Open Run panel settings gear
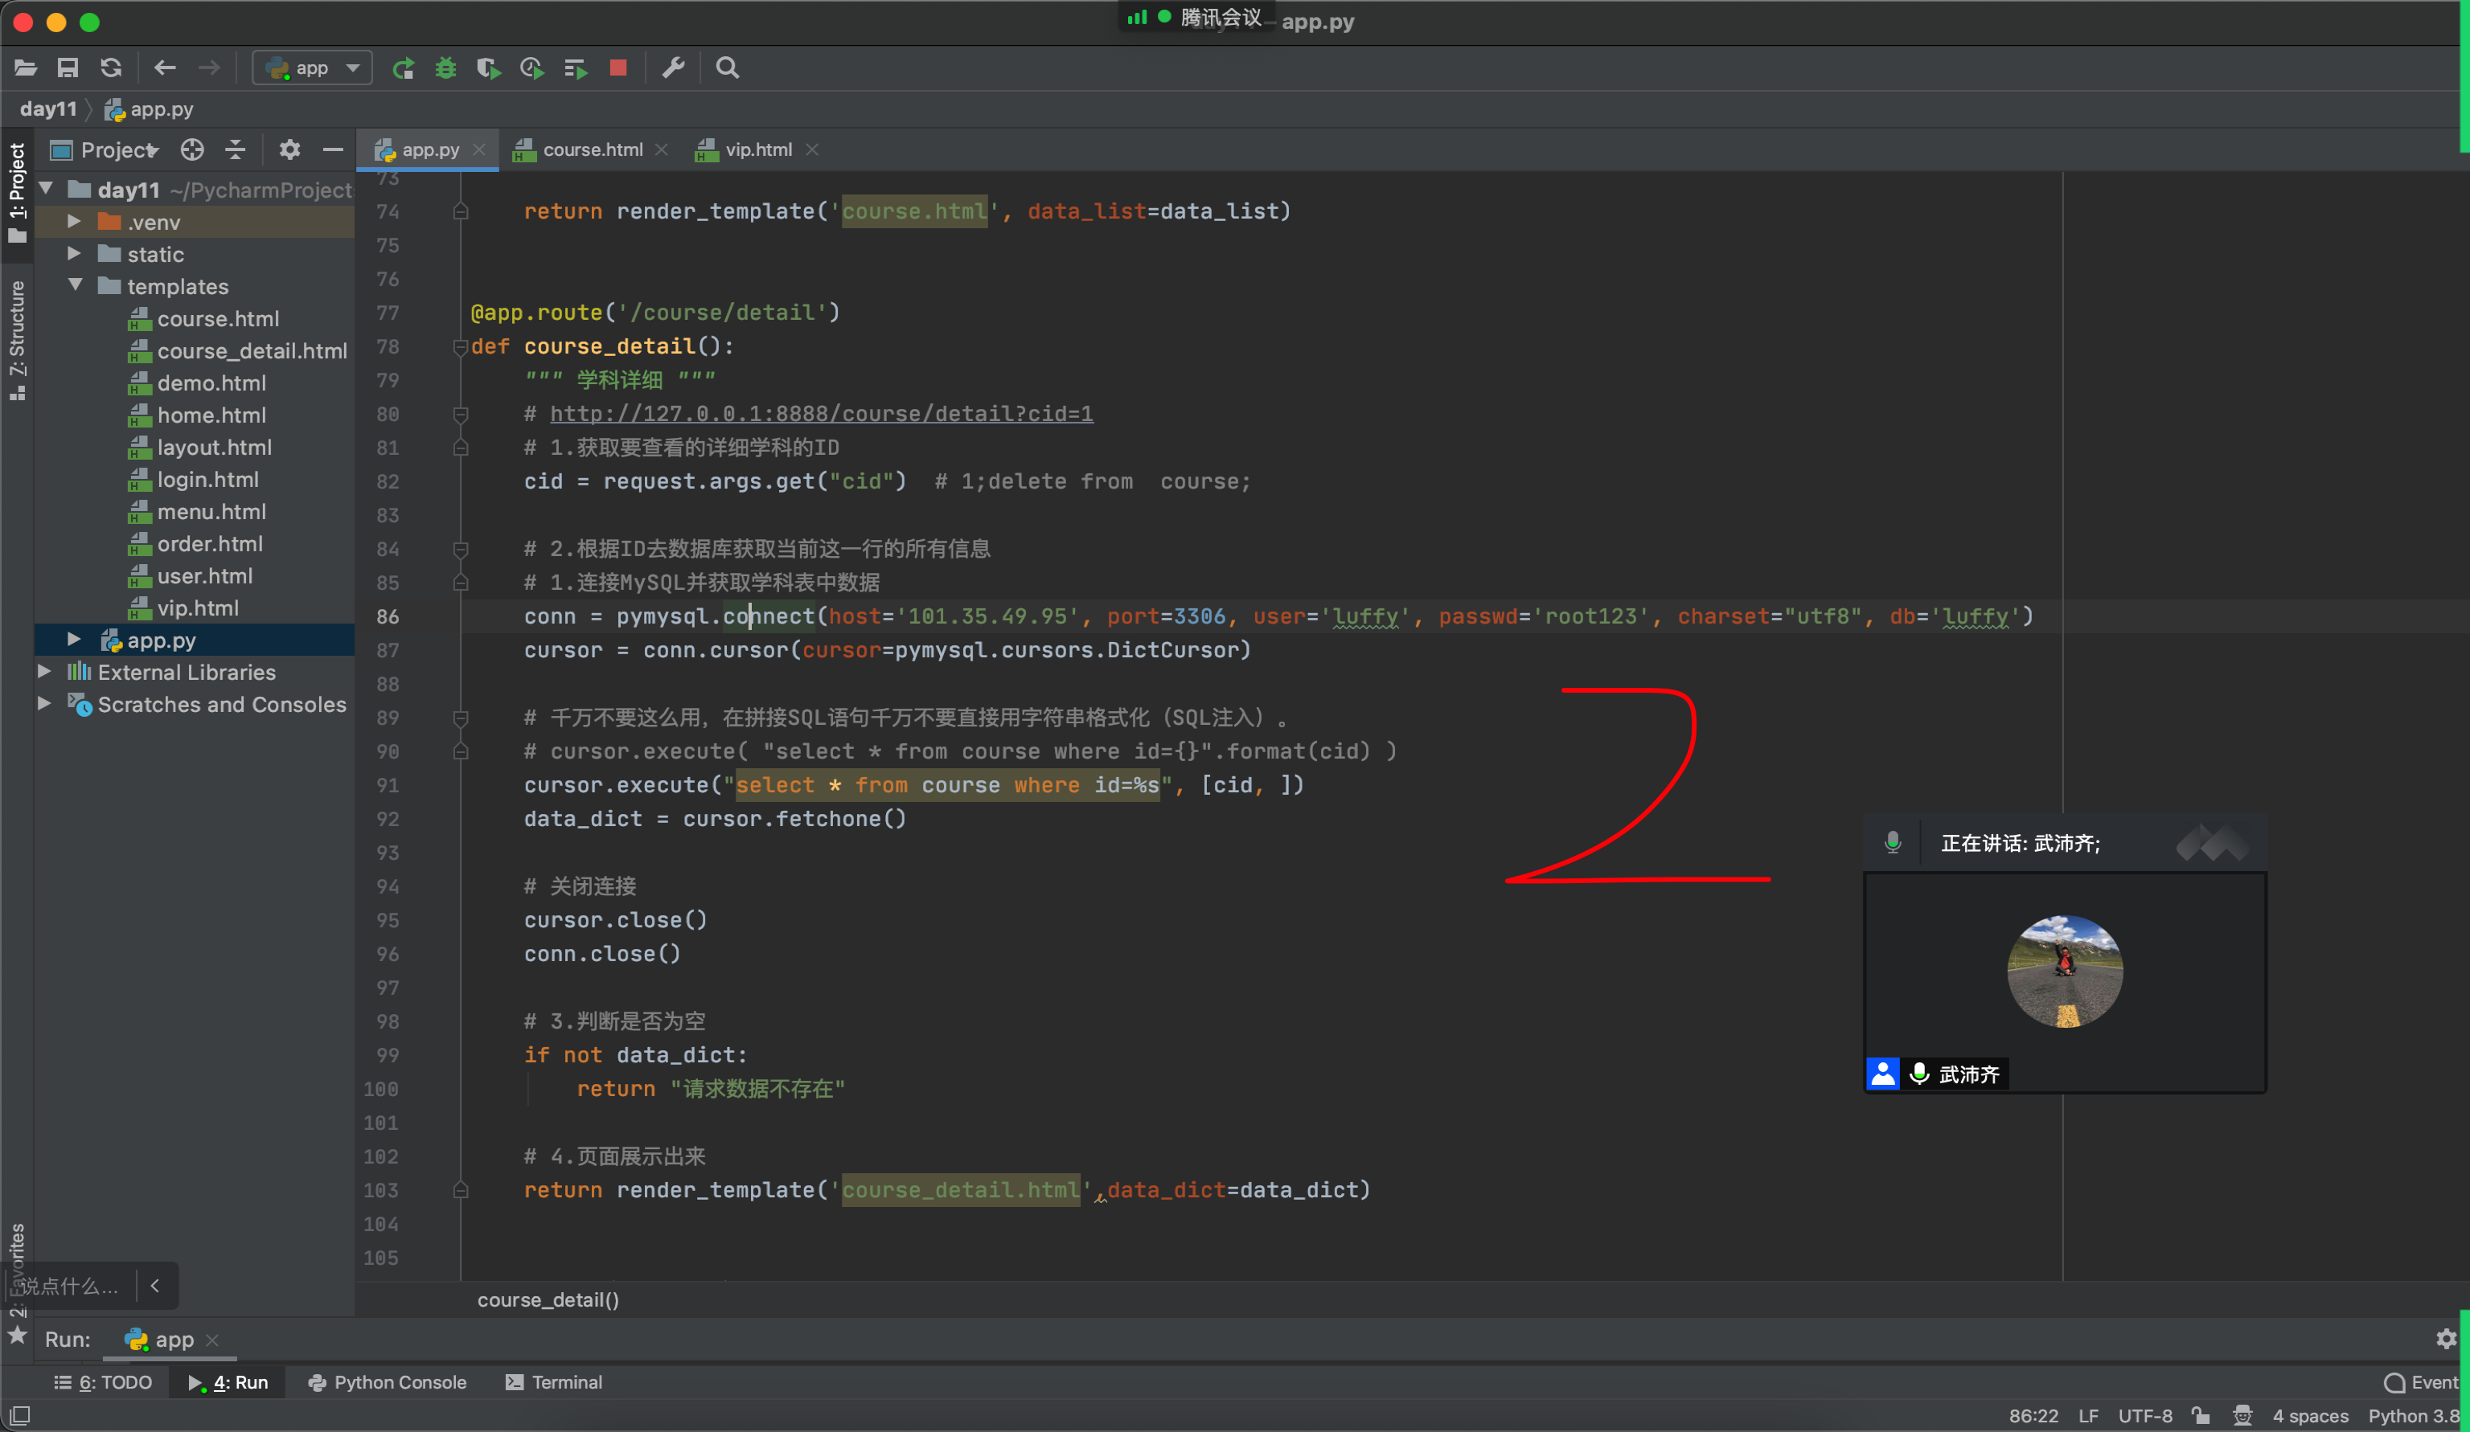Viewport: 2470px width, 1432px height. pyautogui.click(x=2446, y=1338)
